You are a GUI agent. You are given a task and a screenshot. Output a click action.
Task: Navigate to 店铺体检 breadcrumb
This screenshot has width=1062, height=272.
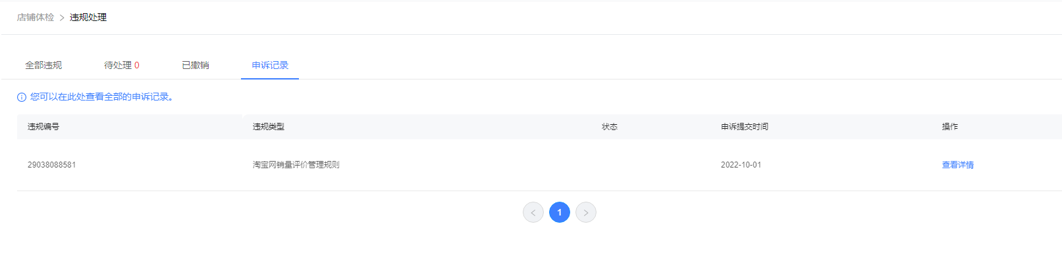pyautogui.click(x=36, y=17)
